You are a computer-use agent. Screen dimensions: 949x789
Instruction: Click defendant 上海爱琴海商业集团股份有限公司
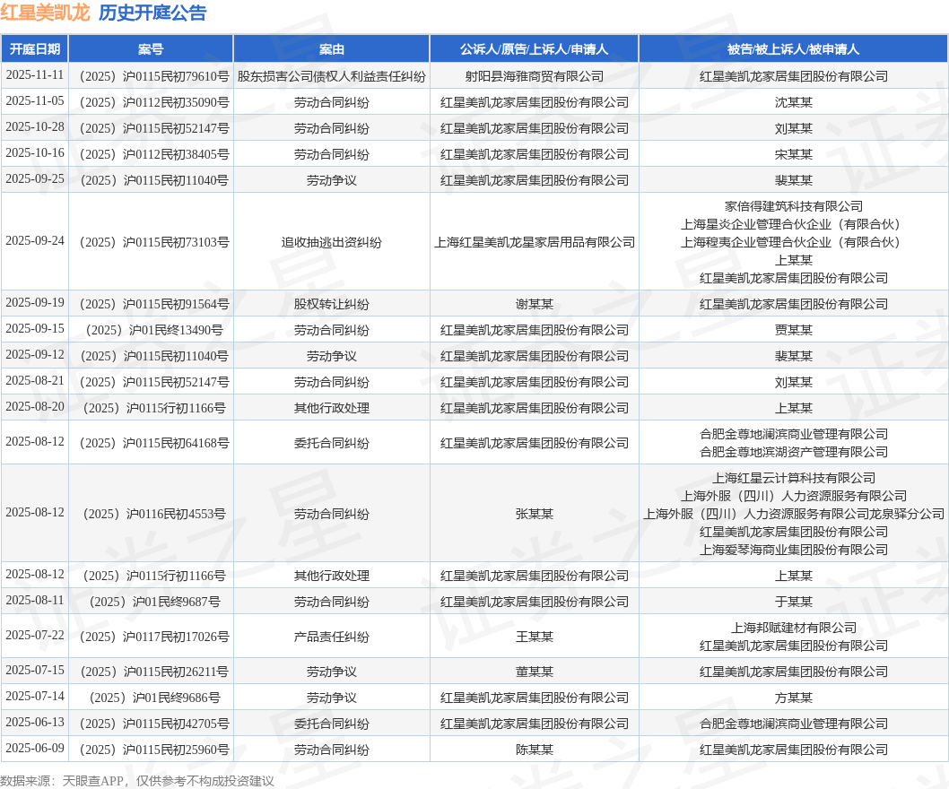pyautogui.click(x=794, y=550)
